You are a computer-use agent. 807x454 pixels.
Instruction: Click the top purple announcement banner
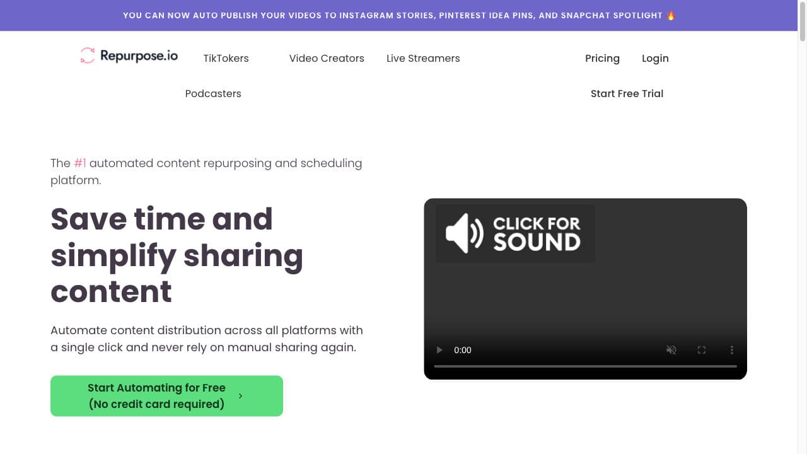click(x=398, y=15)
